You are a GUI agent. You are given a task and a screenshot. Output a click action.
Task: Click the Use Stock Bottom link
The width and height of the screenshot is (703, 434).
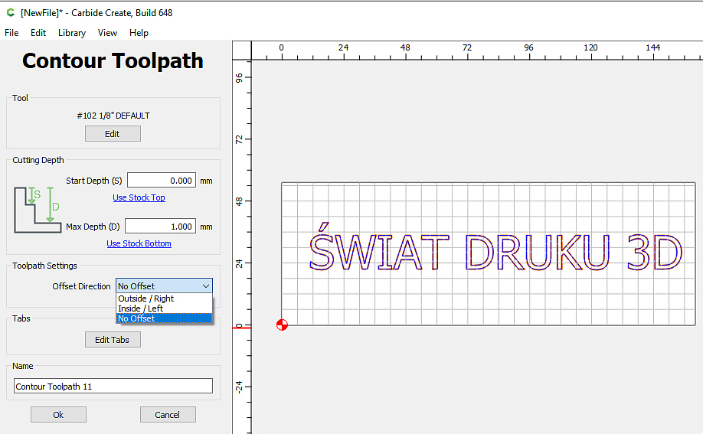pos(139,243)
